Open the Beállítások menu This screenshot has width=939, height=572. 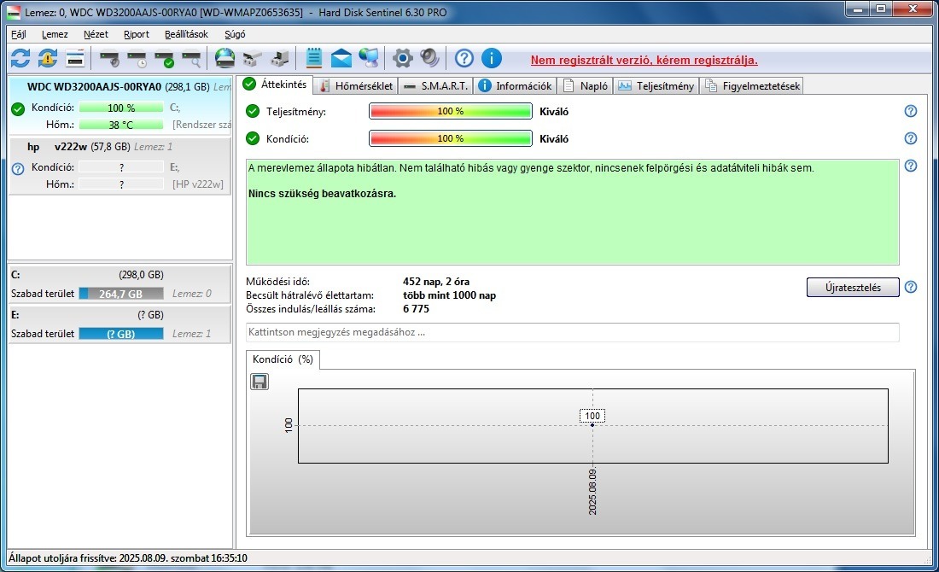pos(186,34)
